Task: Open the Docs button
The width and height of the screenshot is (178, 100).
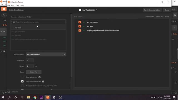Action: point(167,10)
